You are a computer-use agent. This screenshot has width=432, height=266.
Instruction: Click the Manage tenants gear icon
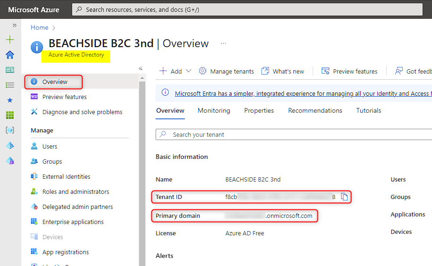tap(202, 71)
